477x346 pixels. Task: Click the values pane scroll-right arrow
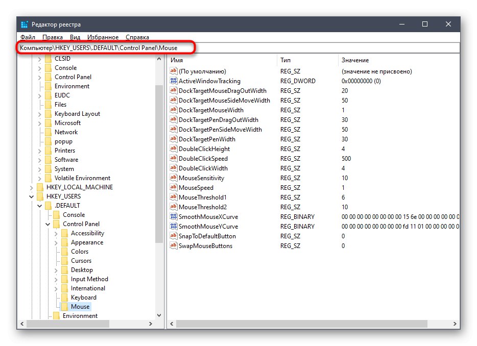click(455, 324)
